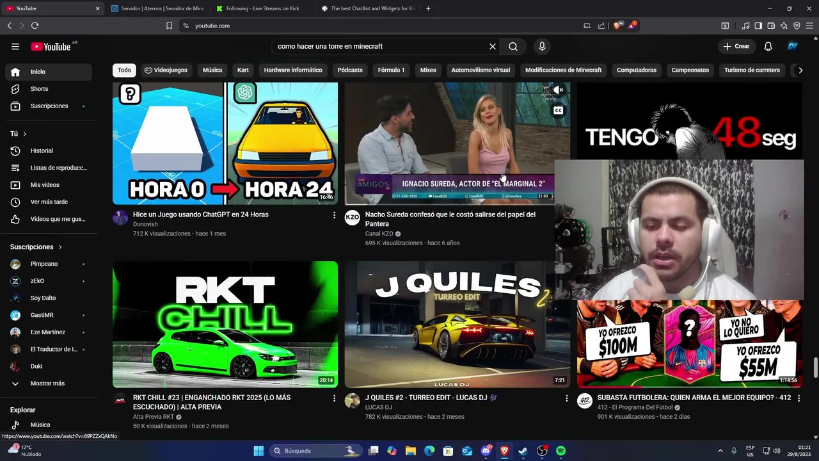Image resolution: width=819 pixels, height=461 pixels.
Task: Switch to the Aternos server tab
Action: tap(157, 8)
